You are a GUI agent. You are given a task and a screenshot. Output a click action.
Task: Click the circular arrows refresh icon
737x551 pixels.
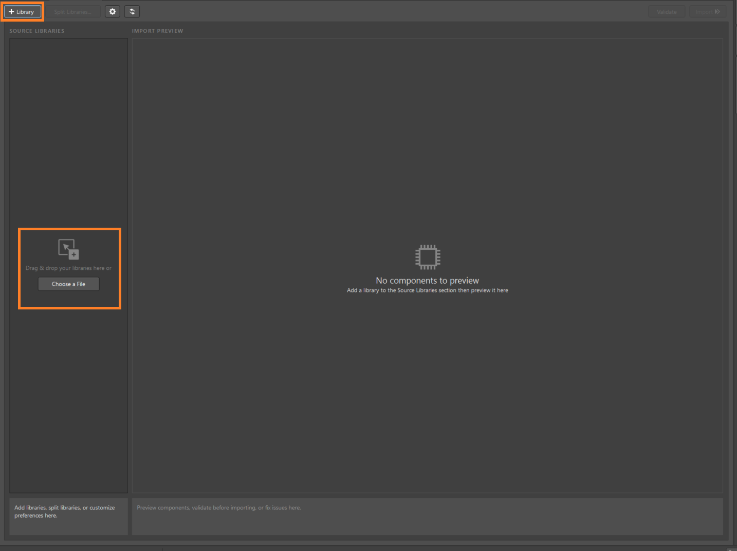pos(132,11)
